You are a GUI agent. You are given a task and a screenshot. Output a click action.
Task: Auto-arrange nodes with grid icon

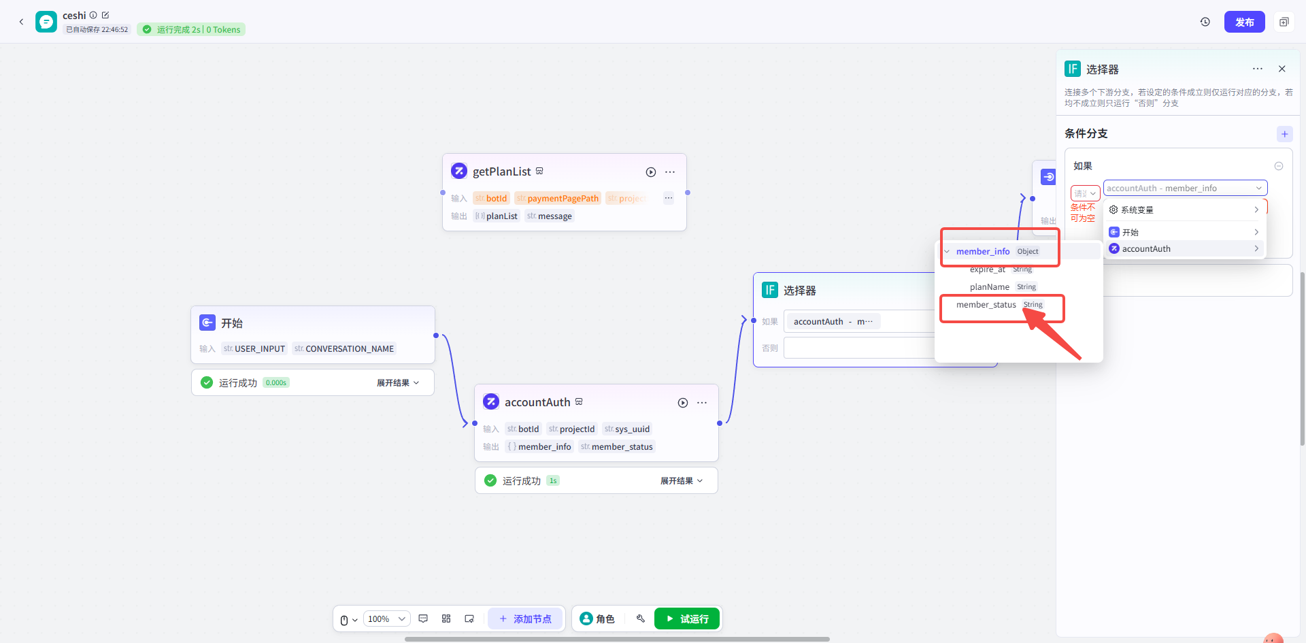point(446,619)
